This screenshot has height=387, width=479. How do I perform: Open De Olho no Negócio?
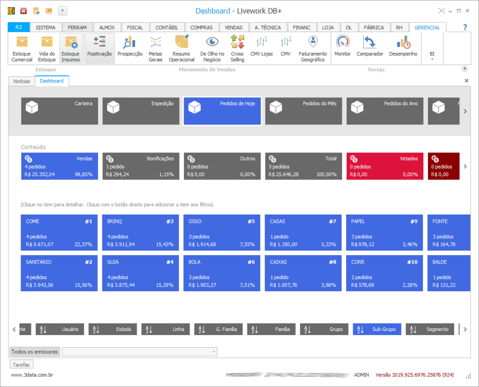coord(212,49)
